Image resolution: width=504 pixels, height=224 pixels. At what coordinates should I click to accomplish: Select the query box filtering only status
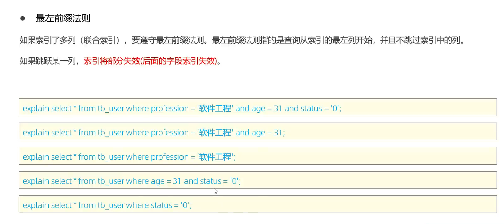click(258, 205)
